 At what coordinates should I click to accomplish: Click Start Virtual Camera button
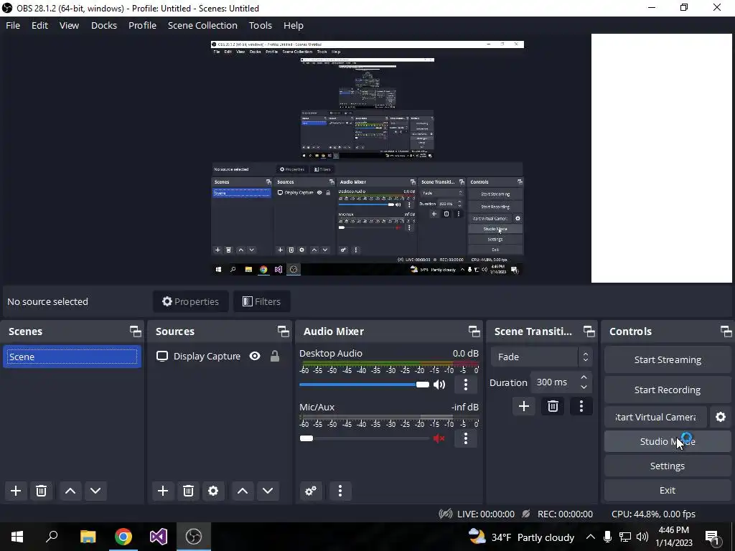(x=656, y=417)
